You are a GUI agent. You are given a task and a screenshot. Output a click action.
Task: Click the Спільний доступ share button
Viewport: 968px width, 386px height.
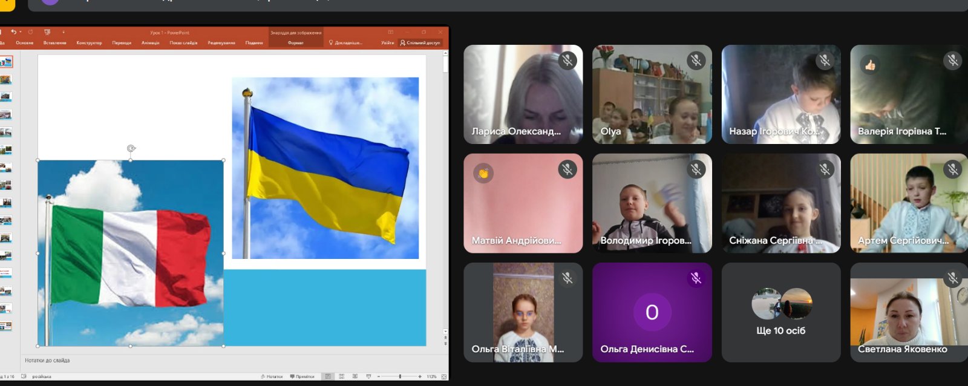point(420,43)
